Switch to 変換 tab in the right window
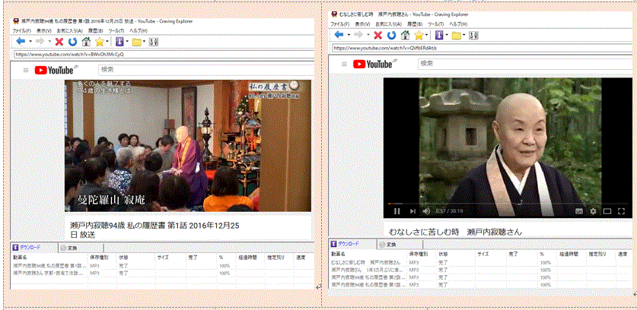637x310 pixels. pos(400,244)
